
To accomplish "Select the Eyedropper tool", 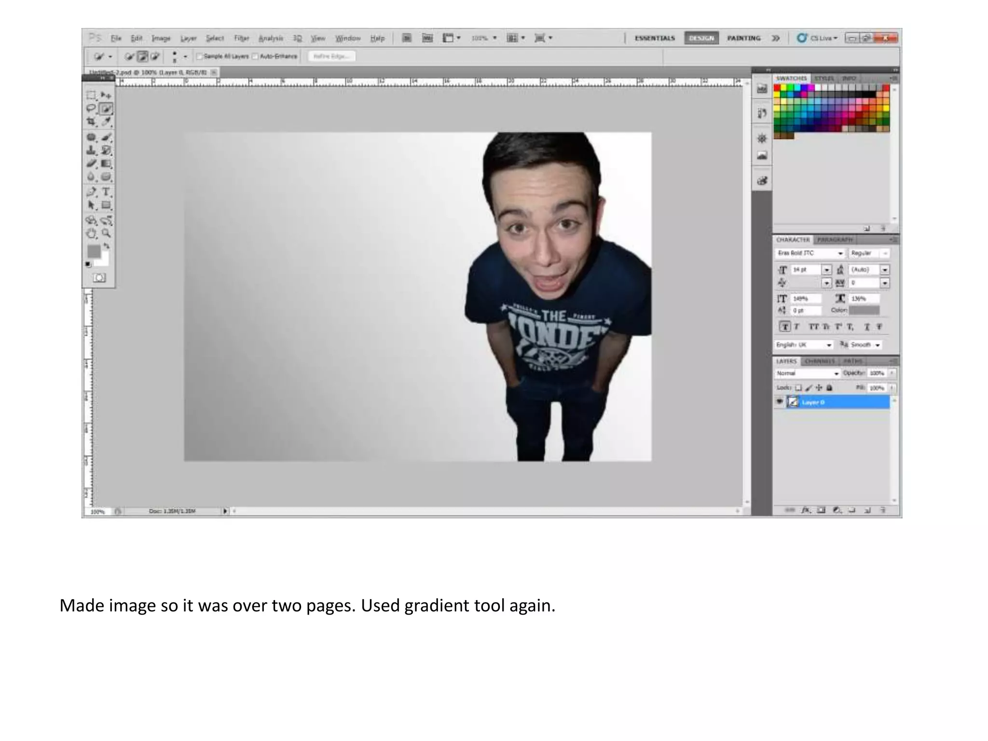I will tap(106, 122).
